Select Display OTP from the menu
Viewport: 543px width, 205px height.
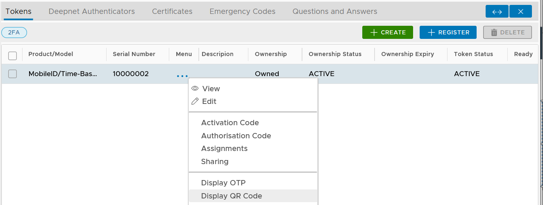click(223, 183)
